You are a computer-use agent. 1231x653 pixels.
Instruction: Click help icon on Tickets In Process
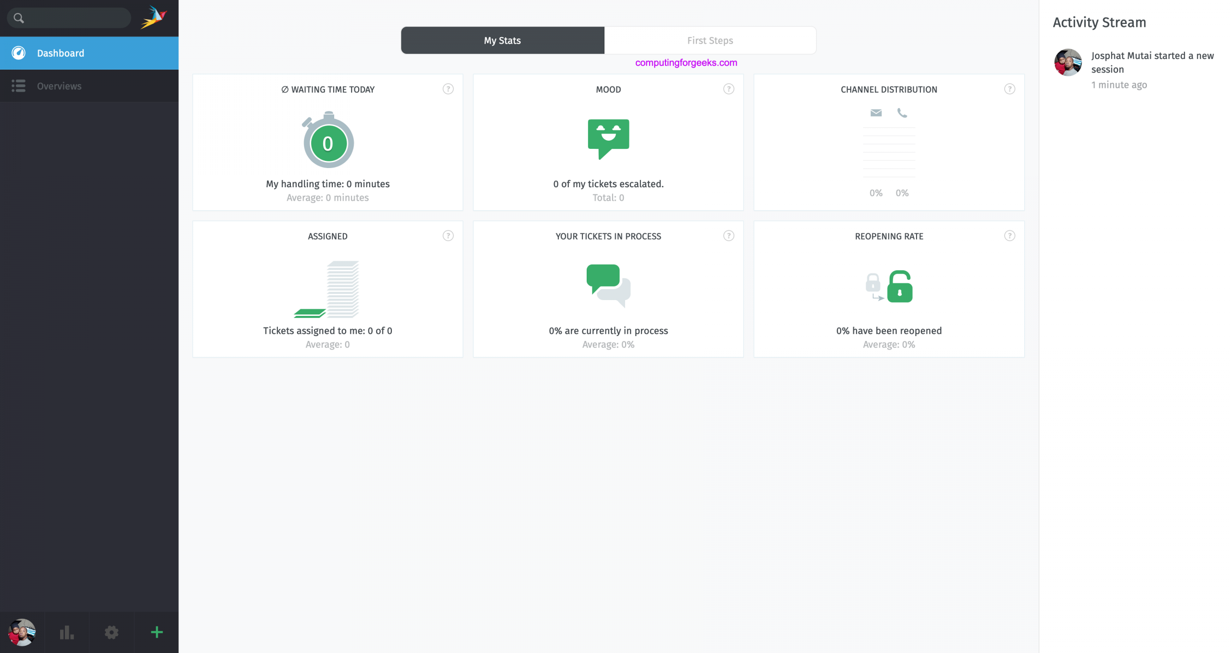coord(729,236)
